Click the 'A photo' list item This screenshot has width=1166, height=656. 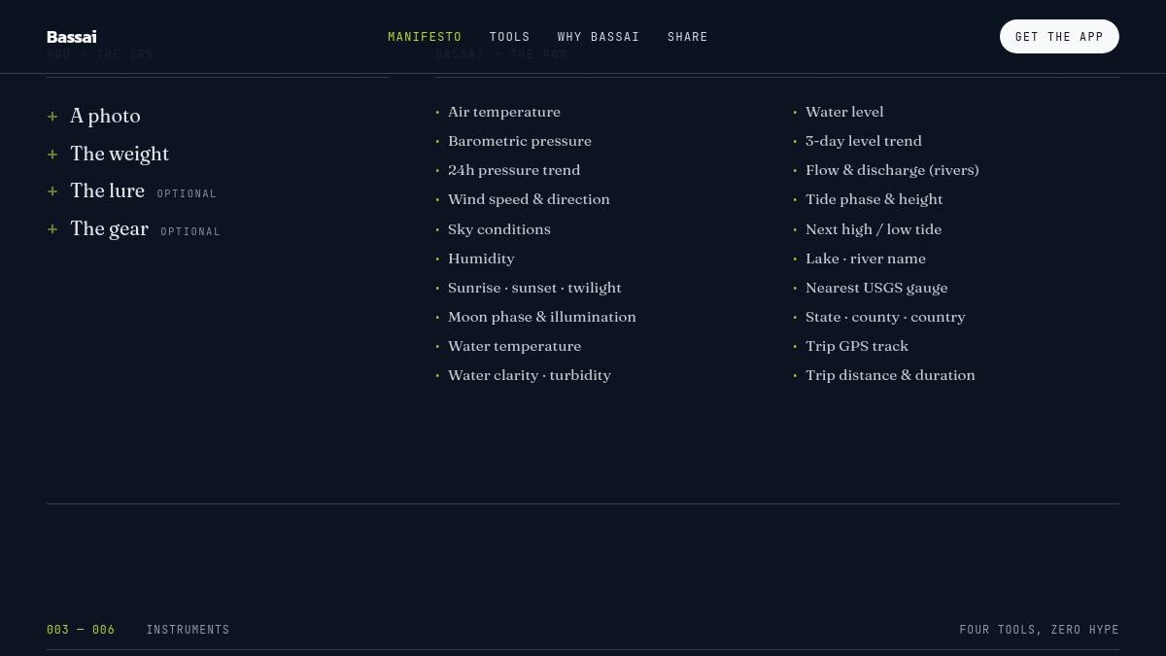pyautogui.click(x=105, y=116)
